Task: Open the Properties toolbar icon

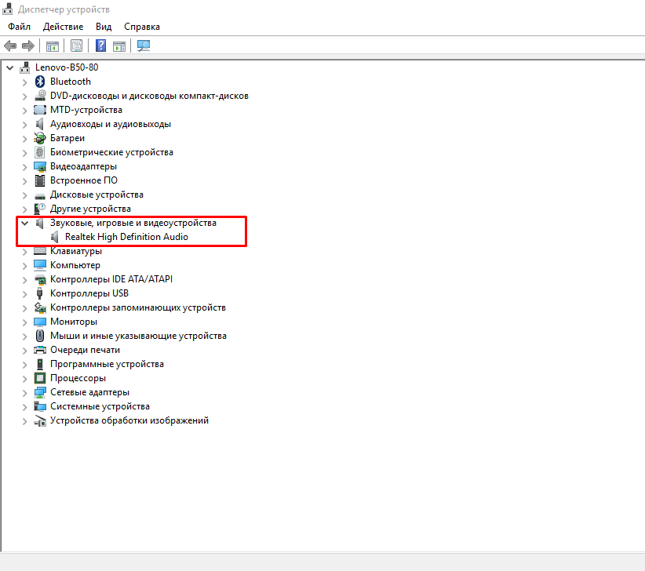Action: pos(77,45)
